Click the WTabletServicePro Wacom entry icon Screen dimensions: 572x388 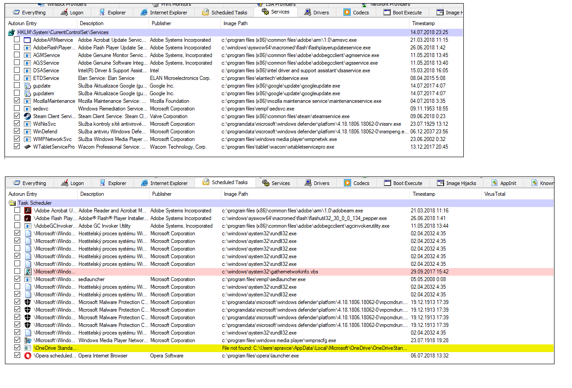[27, 147]
